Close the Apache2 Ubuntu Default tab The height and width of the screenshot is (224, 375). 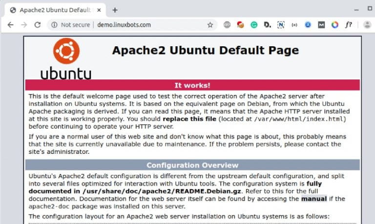[x=99, y=10]
